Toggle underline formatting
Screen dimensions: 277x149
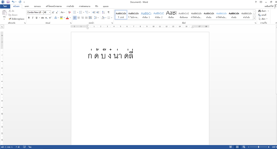click(x=37, y=18)
